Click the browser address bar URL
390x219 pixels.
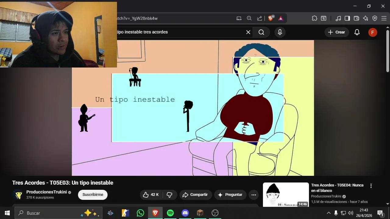pyautogui.click(x=137, y=18)
